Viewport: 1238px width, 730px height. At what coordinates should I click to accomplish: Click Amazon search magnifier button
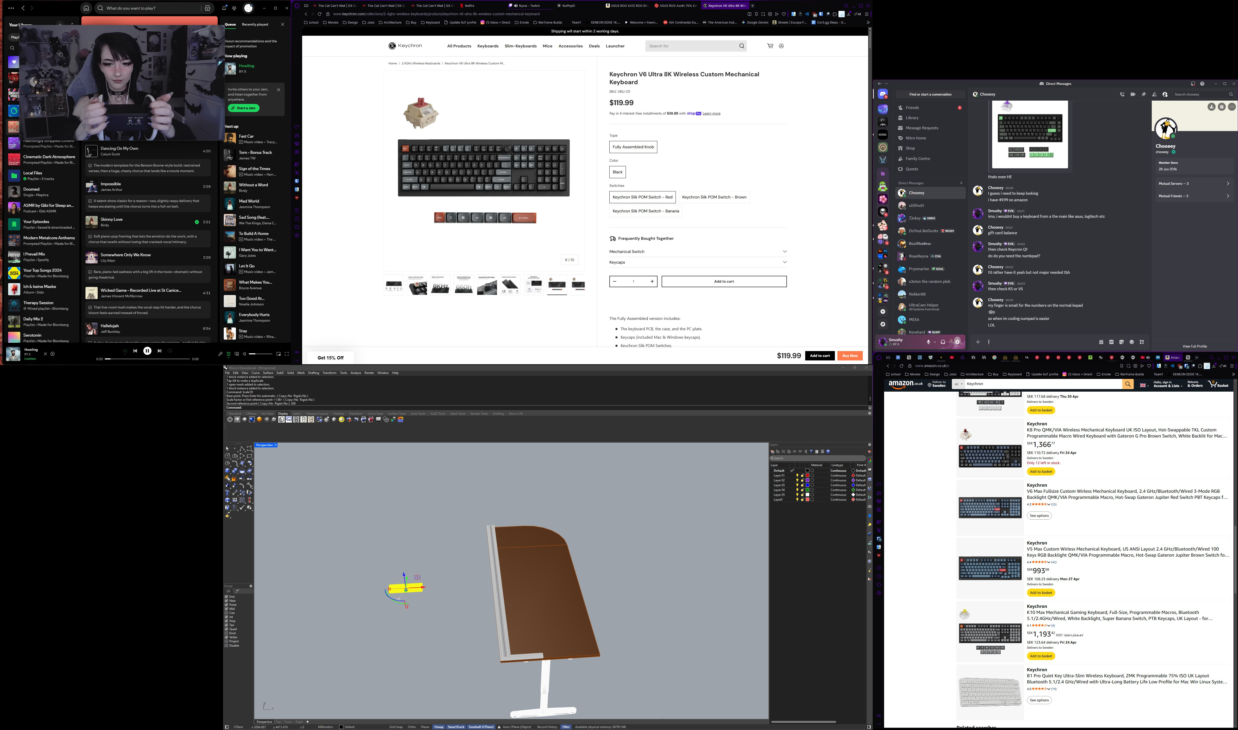point(1128,384)
